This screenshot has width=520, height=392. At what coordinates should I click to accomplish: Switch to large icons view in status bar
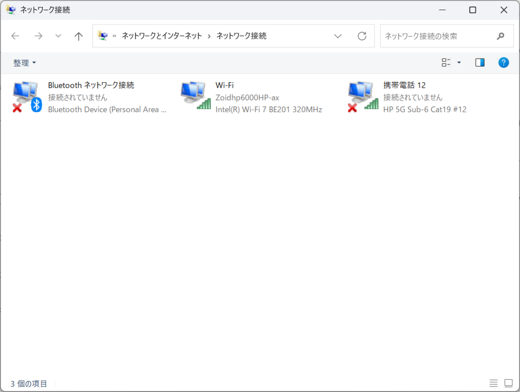pyautogui.click(x=508, y=383)
